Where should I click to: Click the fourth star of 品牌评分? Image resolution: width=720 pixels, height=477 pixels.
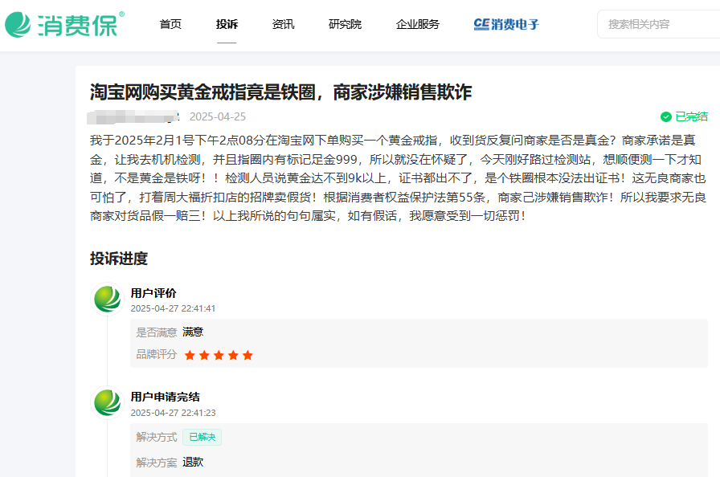pyautogui.click(x=233, y=355)
